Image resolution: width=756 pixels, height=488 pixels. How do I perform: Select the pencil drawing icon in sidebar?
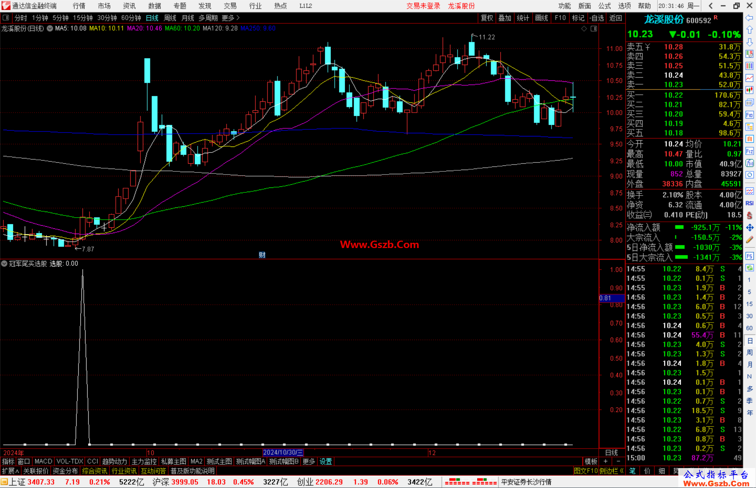coord(749,240)
